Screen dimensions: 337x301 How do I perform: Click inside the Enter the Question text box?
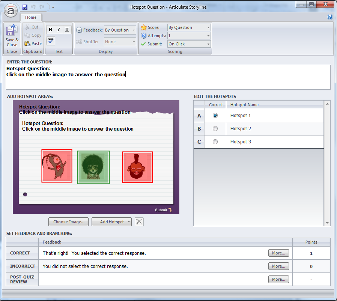pyautogui.click(x=168, y=77)
